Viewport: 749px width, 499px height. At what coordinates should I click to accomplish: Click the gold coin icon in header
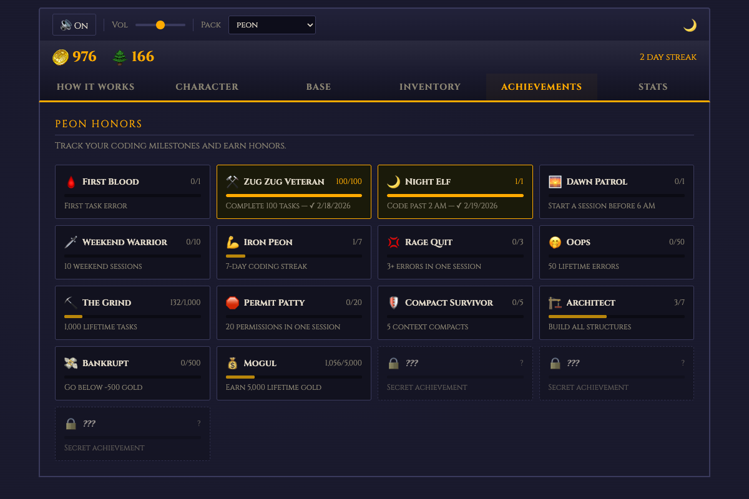(61, 57)
